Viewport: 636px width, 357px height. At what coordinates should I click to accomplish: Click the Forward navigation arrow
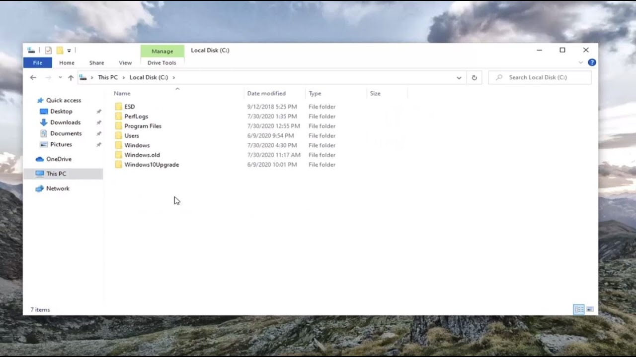coord(48,77)
